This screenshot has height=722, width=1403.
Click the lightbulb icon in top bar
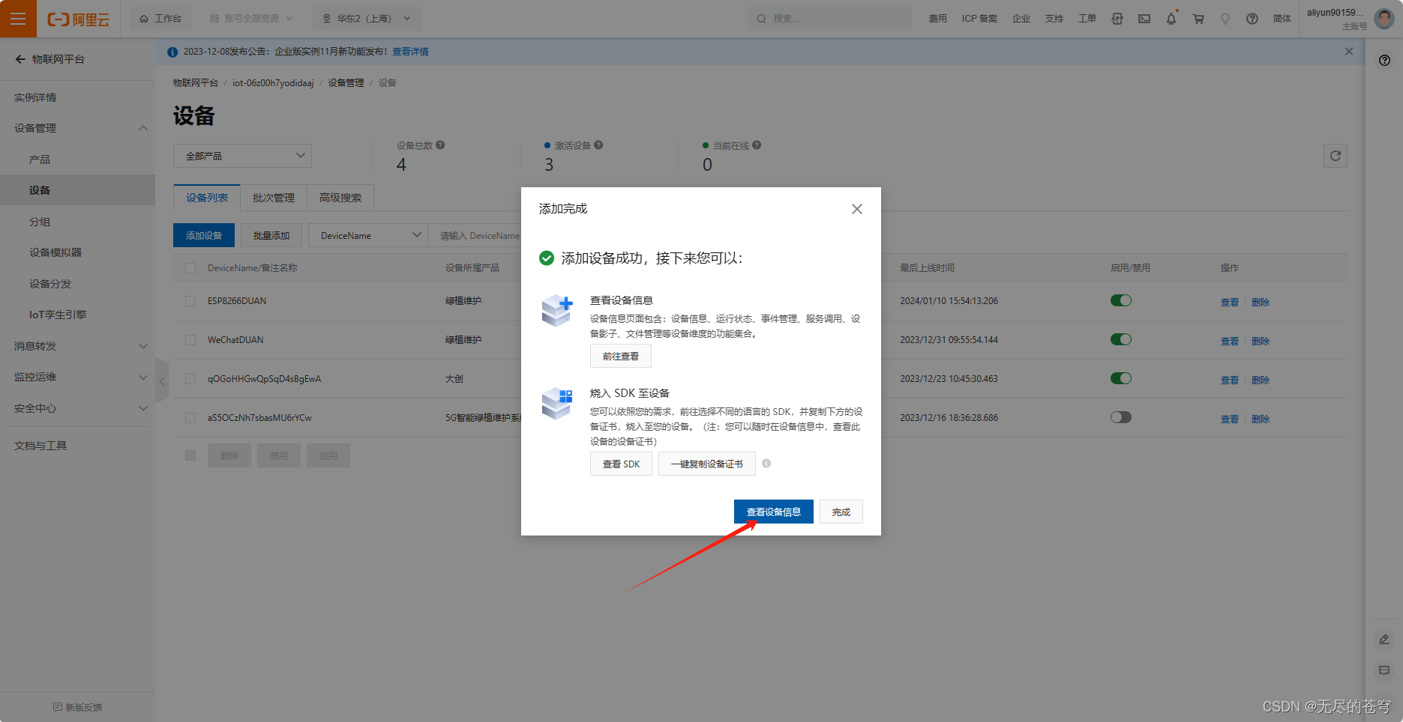click(1225, 19)
